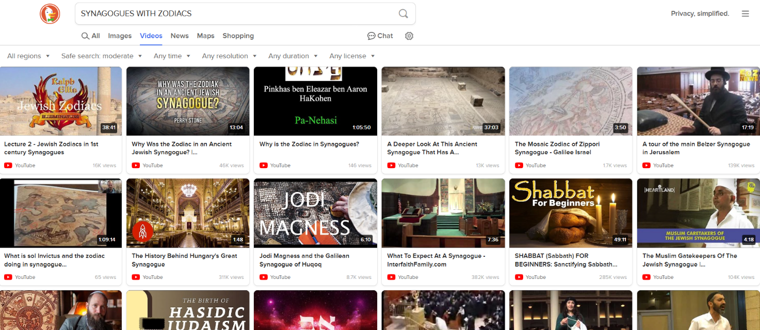Click YouTube icon under sol Invictus video

[x=8, y=277]
